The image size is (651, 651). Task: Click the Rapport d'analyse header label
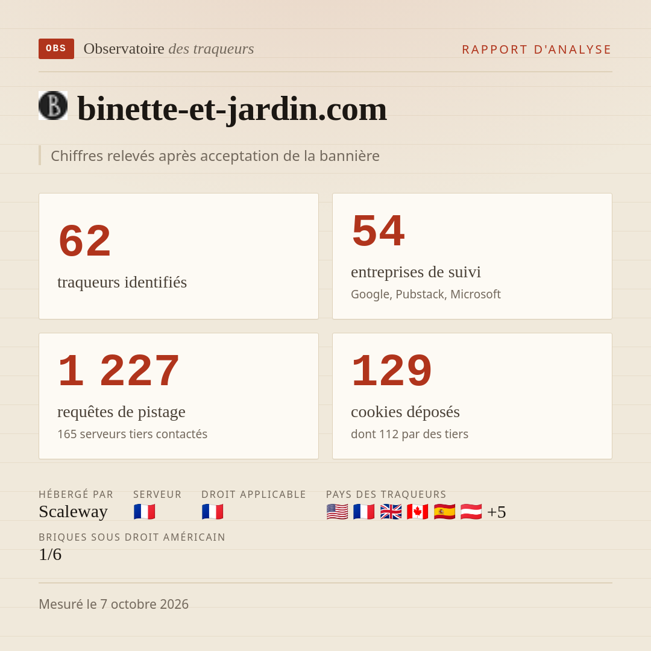pyautogui.click(x=537, y=49)
